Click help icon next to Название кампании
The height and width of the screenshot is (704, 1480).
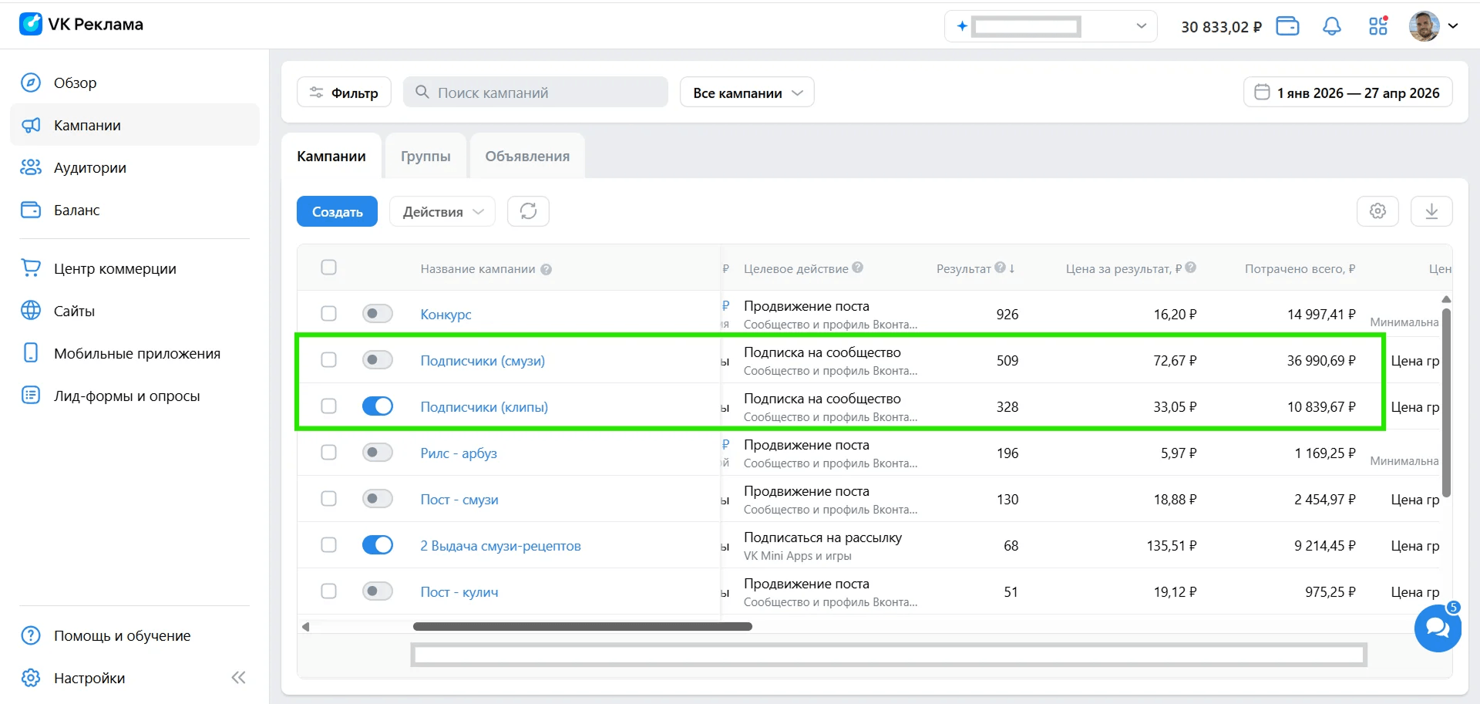coord(546,269)
